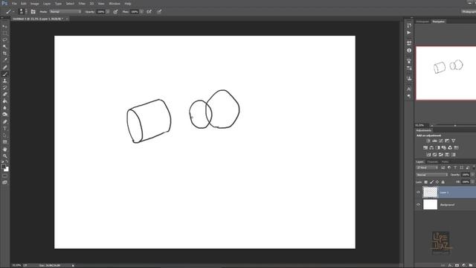Screen dimensions: 476x268
Task: Add a Curves adjustment
Action: [441, 141]
